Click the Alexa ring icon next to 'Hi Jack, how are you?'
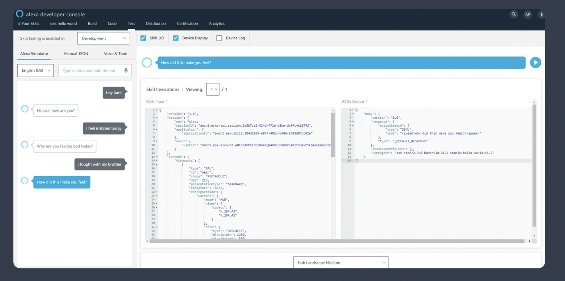This screenshot has width=565, height=281. tap(25, 109)
